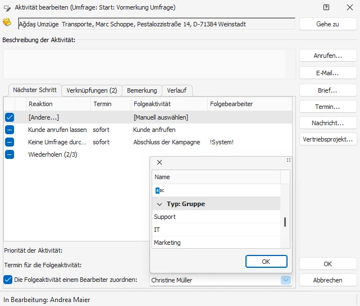The image size is (360, 306).
Task: Click the address field Ağdaş Umzüge Transporte
Action: coord(157,24)
